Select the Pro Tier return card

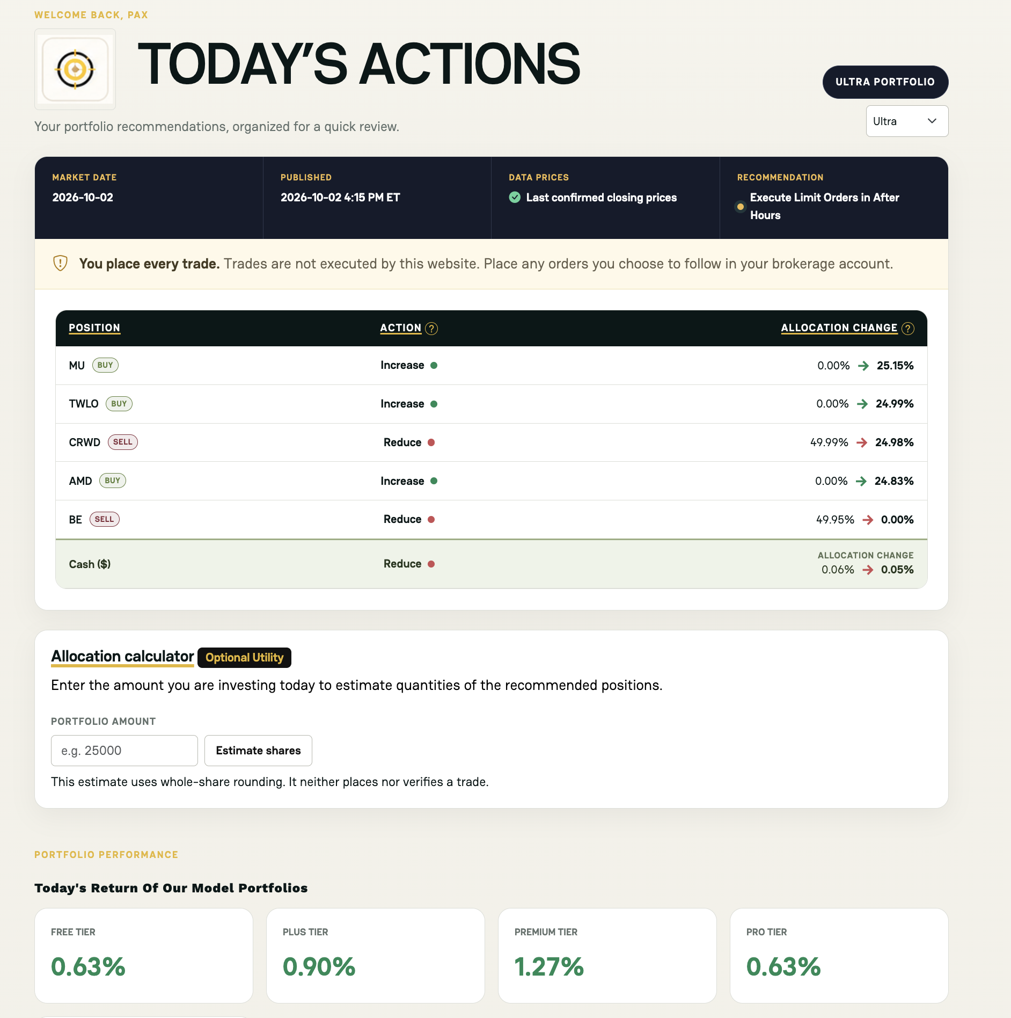[839, 956]
